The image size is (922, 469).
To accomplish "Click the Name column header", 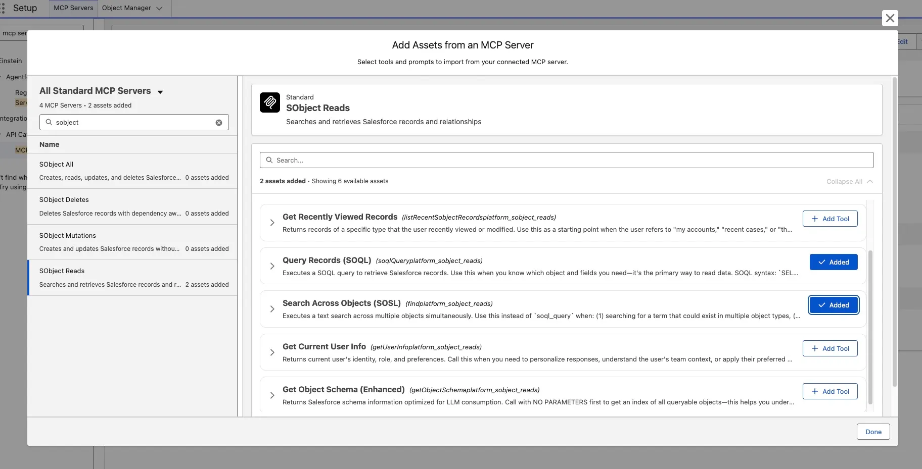I will tap(50, 144).
